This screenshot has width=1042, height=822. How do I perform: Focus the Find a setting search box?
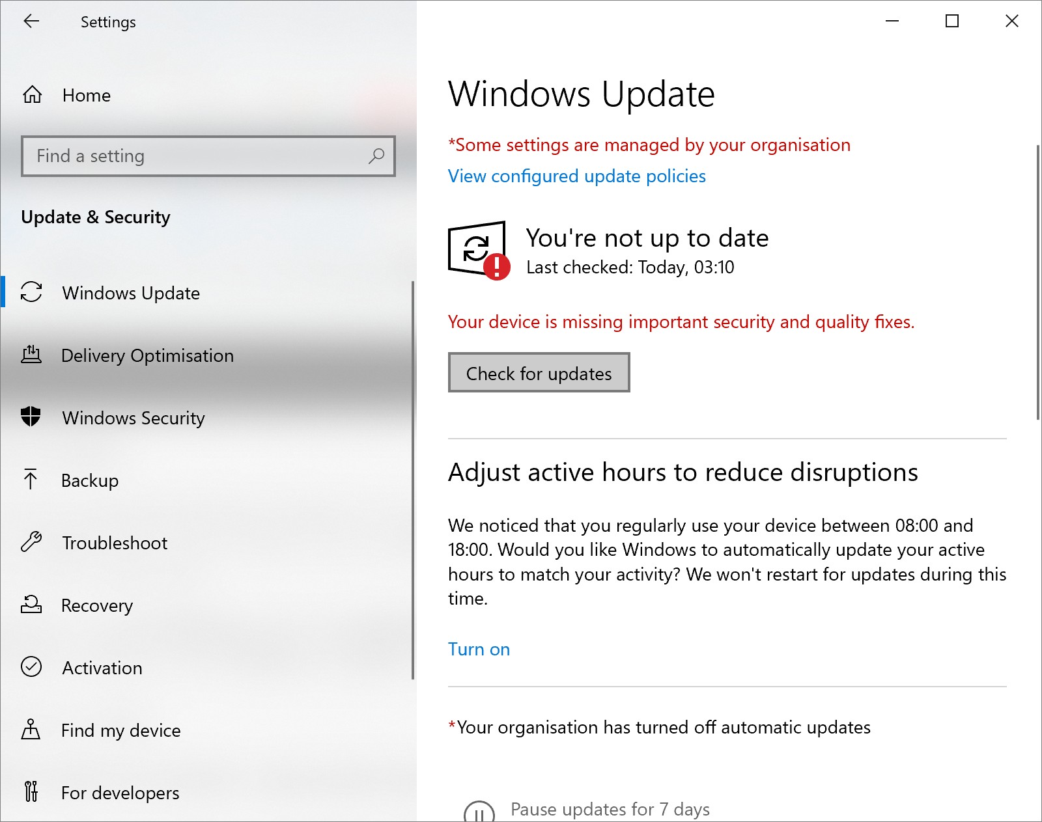click(208, 156)
